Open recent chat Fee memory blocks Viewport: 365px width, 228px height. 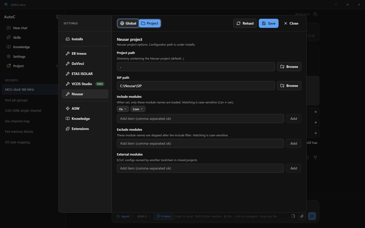[x=30, y=131]
